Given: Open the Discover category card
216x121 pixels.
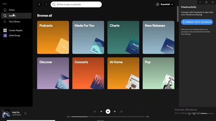Looking at the screenshot, I should 53,73.
